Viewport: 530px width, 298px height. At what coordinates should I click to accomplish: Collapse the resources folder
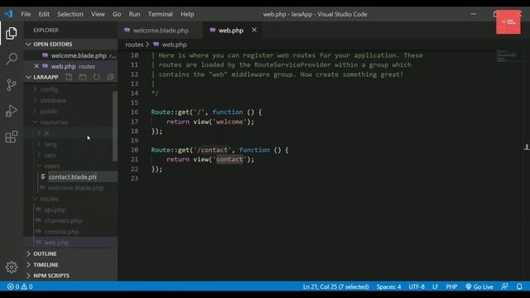[x=54, y=122]
